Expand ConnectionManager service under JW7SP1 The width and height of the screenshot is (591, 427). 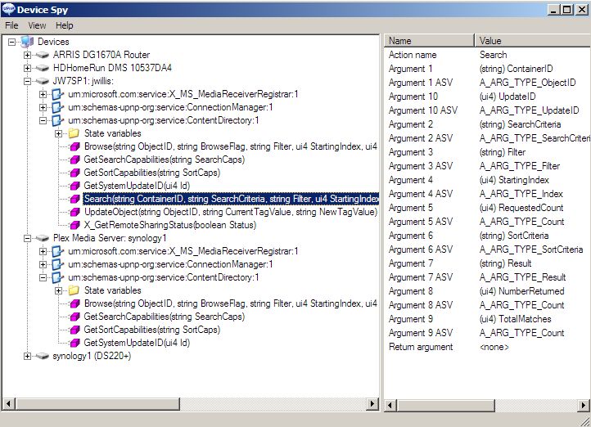point(43,107)
